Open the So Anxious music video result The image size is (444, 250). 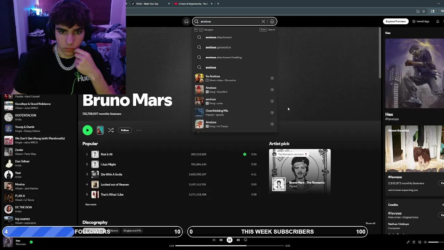tap(234, 78)
